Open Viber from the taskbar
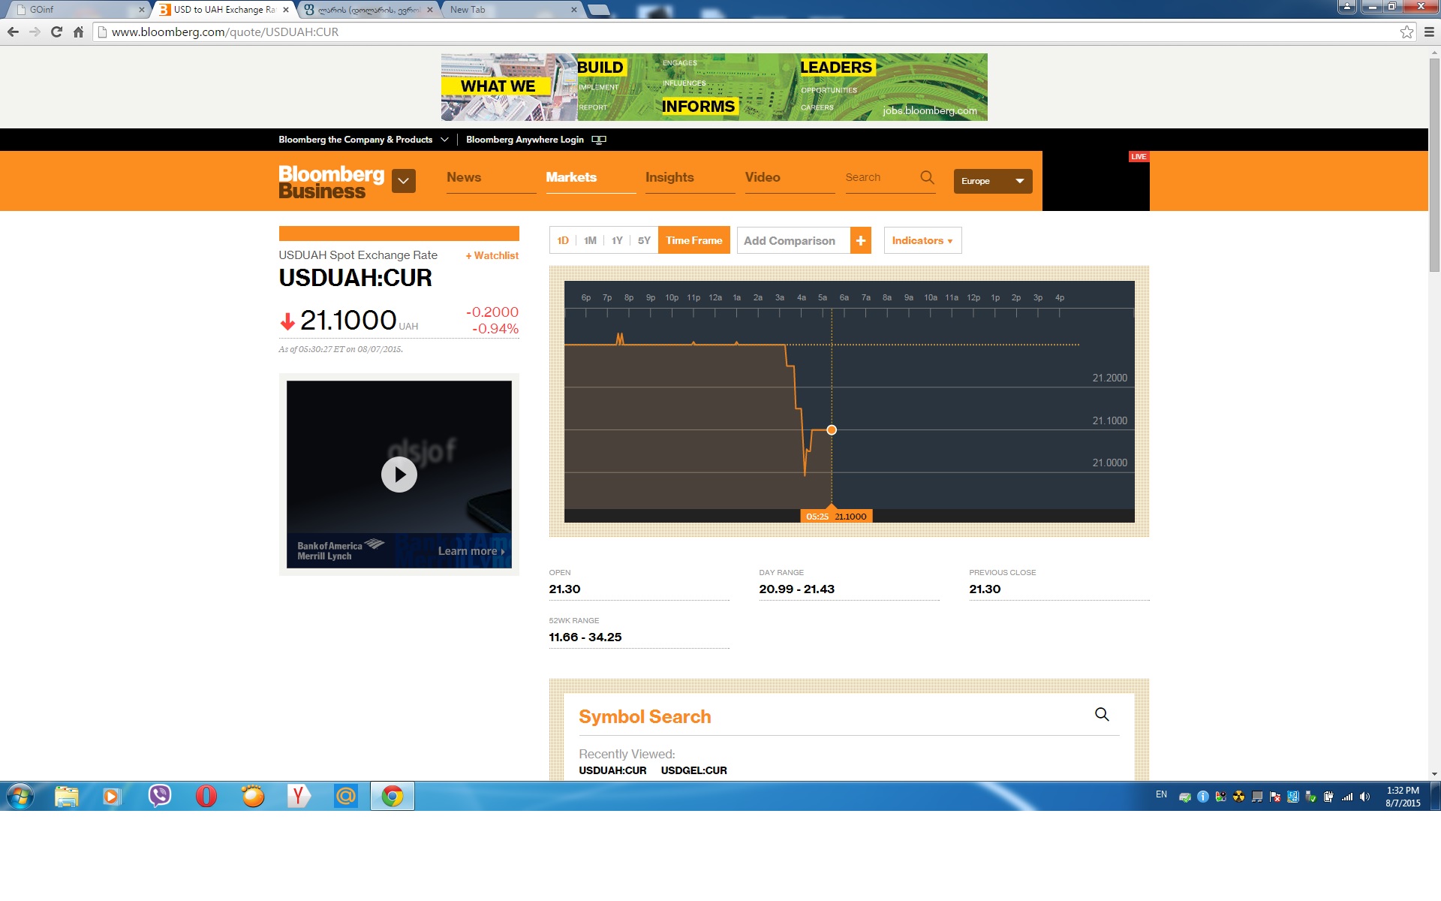 (159, 796)
